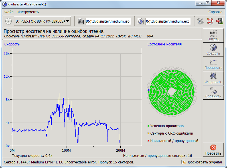
Task: Click the medium.ecc file path field
Action: click(168, 21)
